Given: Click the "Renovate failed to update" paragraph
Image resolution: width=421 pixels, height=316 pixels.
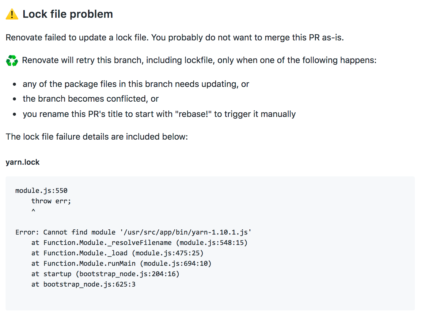Looking at the screenshot, I should [175, 37].
